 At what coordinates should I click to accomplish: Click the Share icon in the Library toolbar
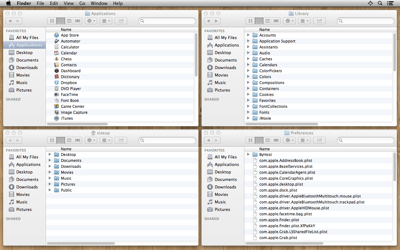click(319, 21)
